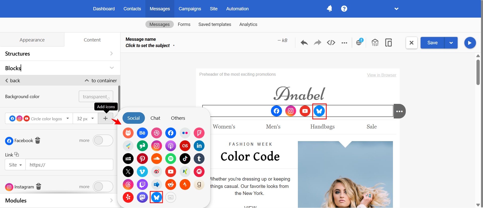The height and width of the screenshot is (208, 483).
Task: Select the X (Twitter) icon in the picker
Action: coord(128,172)
